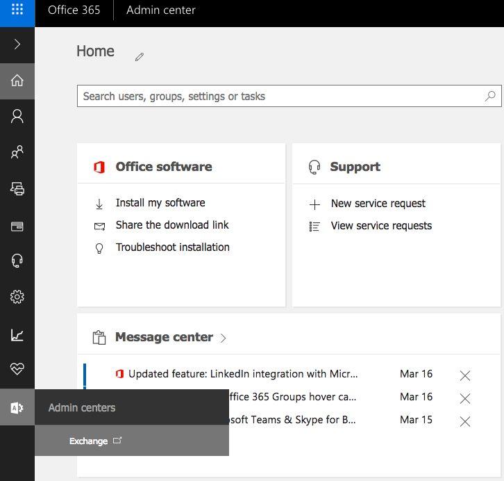504x481 pixels.
Task: Click the Message center chevron arrow
Action: pyautogui.click(x=224, y=338)
